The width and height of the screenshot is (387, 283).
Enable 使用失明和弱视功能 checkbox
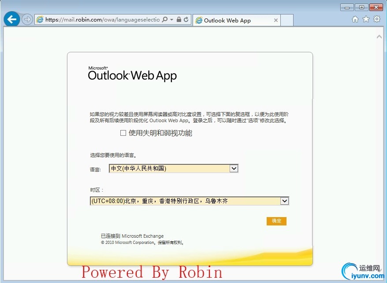coord(123,133)
